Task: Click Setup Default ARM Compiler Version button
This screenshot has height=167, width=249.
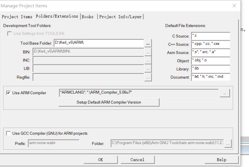Action: tap(109, 102)
